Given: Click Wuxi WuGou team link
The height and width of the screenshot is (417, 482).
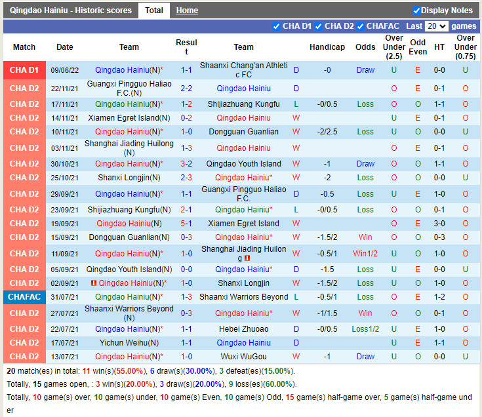Looking at the screenshot, I should 243,357.
